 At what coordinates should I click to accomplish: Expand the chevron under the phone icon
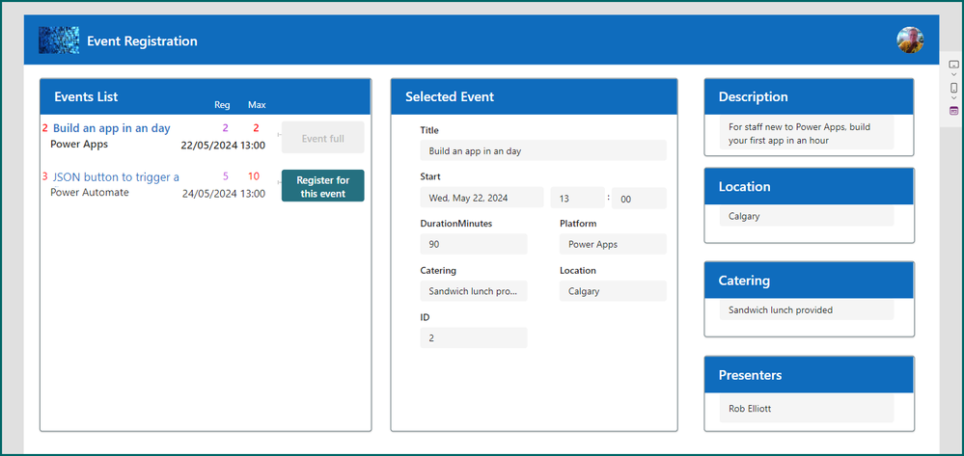tap(953, 97)
